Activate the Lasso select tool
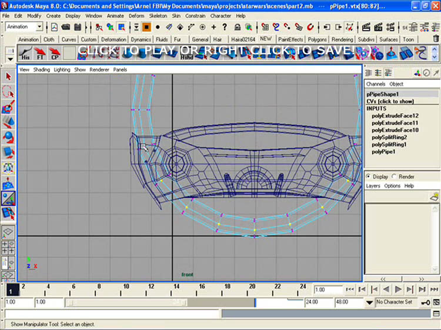This screenshot has height=330, width=441. pos(8,92)
